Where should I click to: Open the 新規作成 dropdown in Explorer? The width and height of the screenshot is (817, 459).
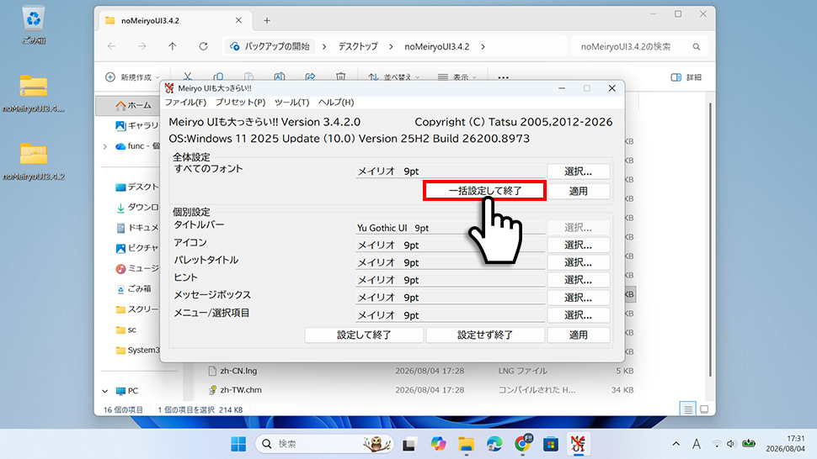pyautogui.click(x=132, y=77)
